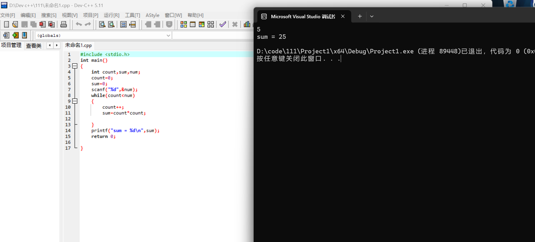Click the Goto line icon
This screenshot has height=242, width=535.
(x=132, y=24)
